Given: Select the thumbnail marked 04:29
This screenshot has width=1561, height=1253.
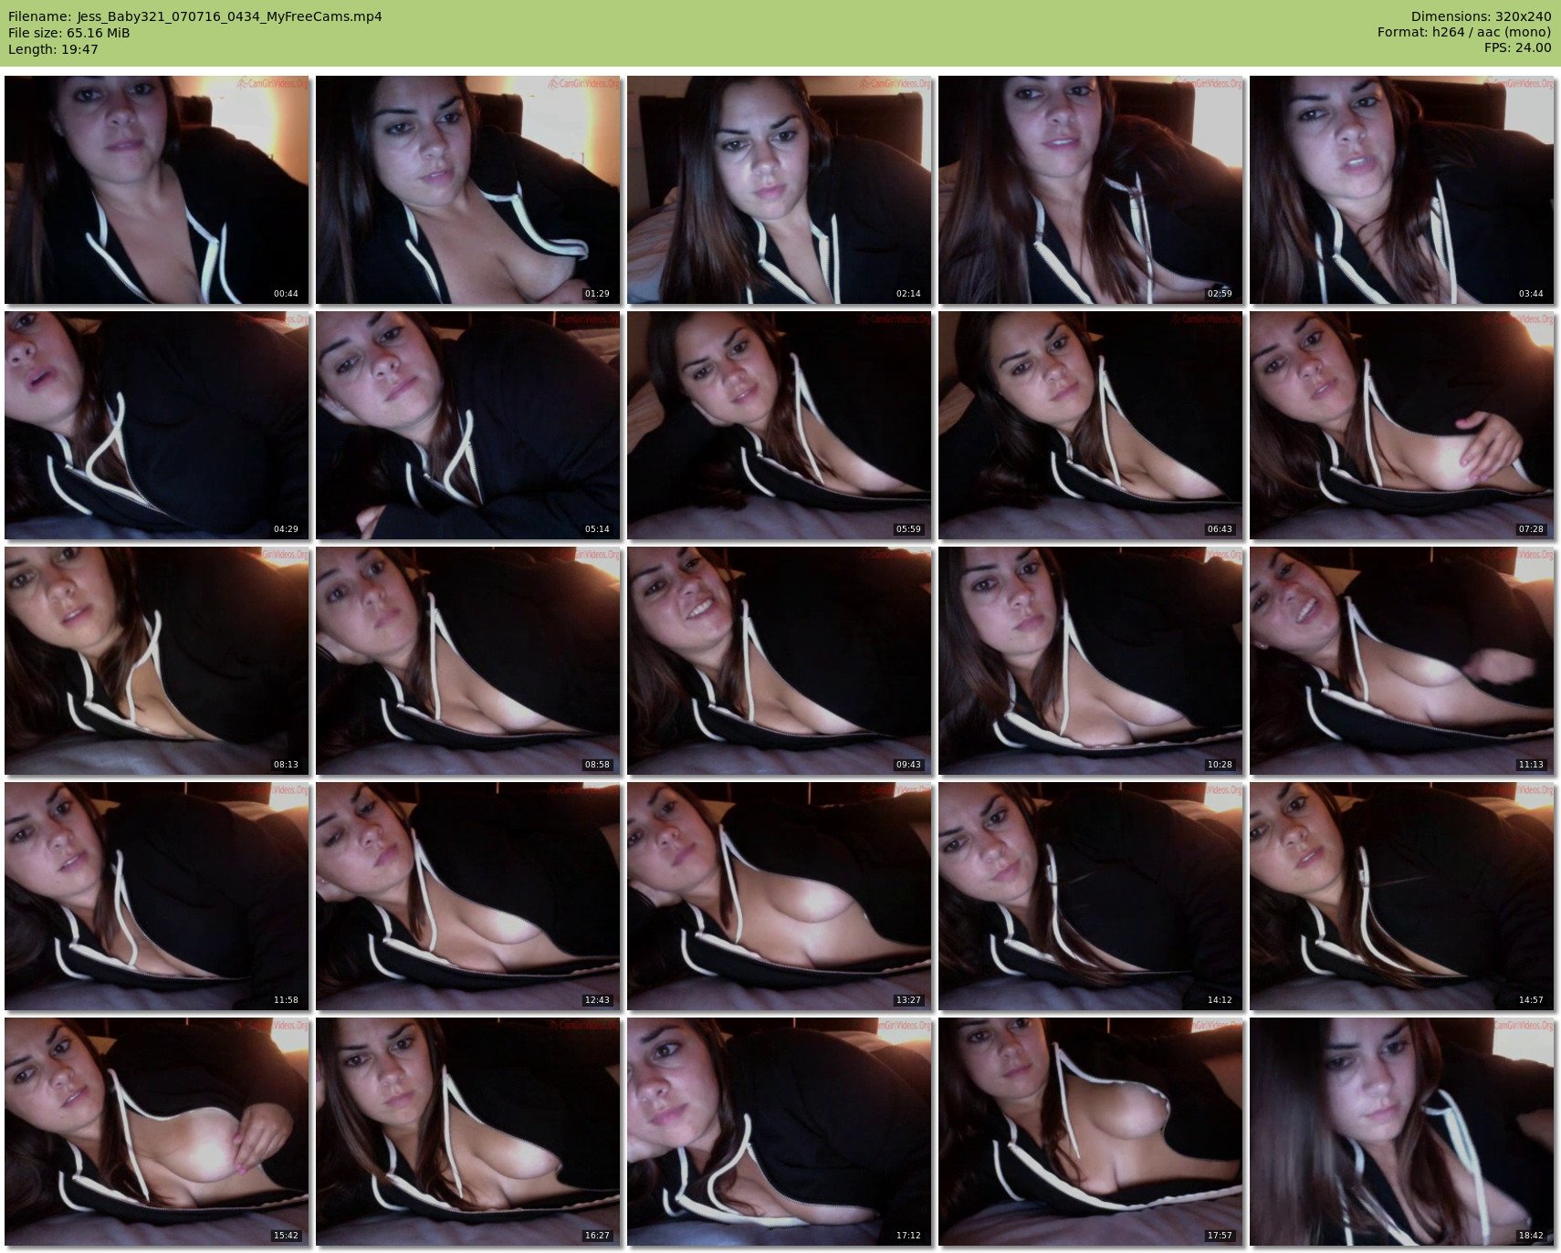Looking at the screenshot, I should point(157,425).
